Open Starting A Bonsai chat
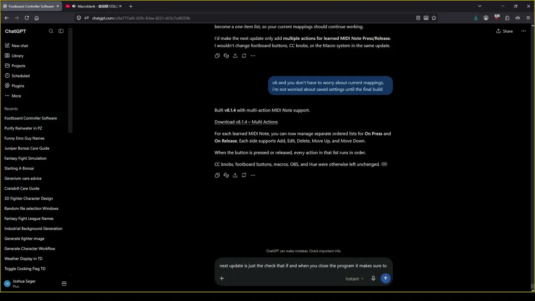This screenshot has width=535, height=301. coord(19,168)
